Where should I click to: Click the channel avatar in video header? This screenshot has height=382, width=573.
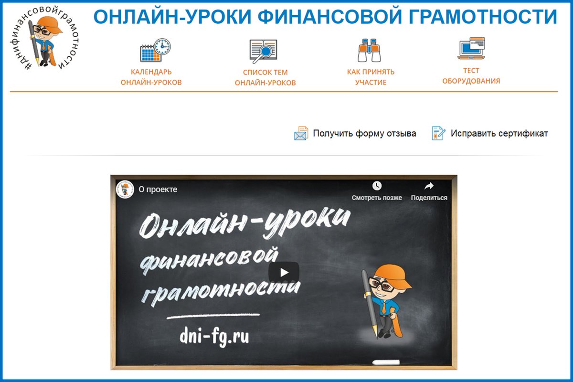pos(125,189)
